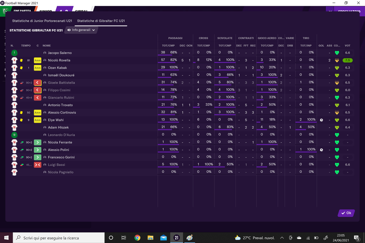The height and width of the screenshot is (243, 365).
Task: Open the notification center icon
Action: 357,238
